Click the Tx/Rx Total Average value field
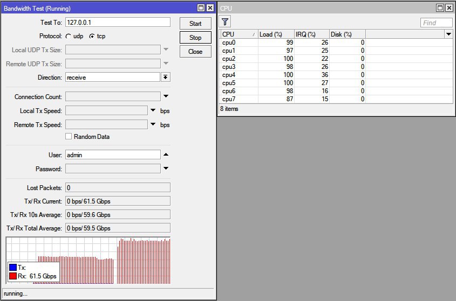This screenshot has width=456, height=301. (x=118, y=228)
